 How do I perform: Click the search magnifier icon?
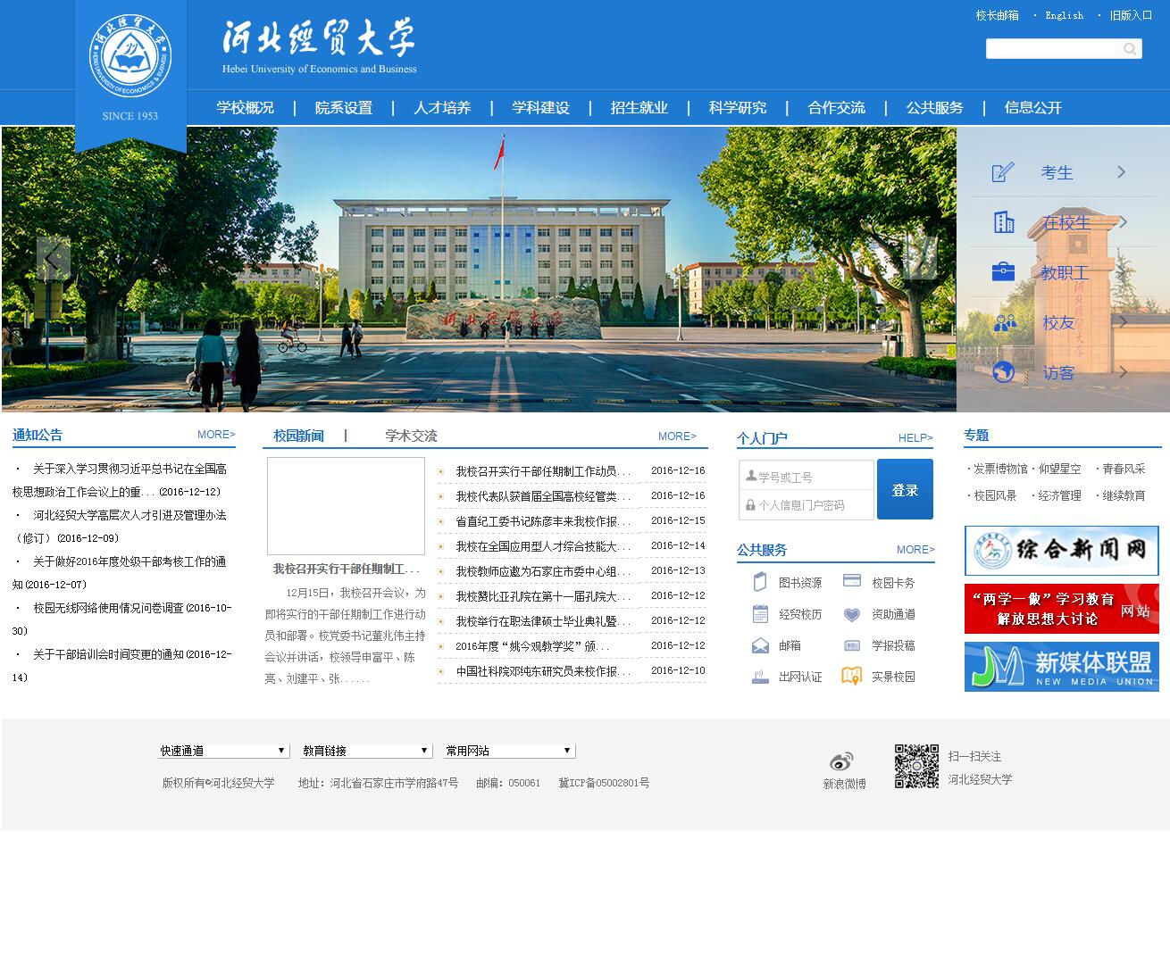point(1130,49)
